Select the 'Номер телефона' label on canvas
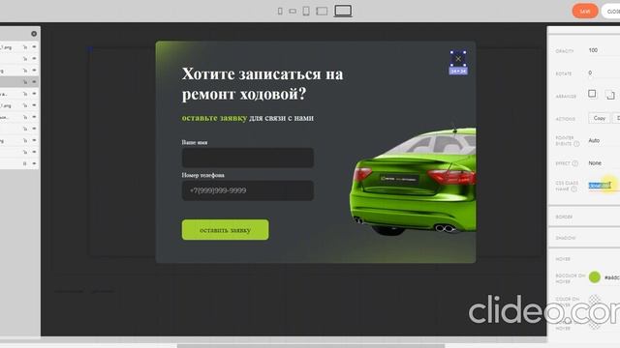This screenshot has height=348, width=620. tap(202, 175)
